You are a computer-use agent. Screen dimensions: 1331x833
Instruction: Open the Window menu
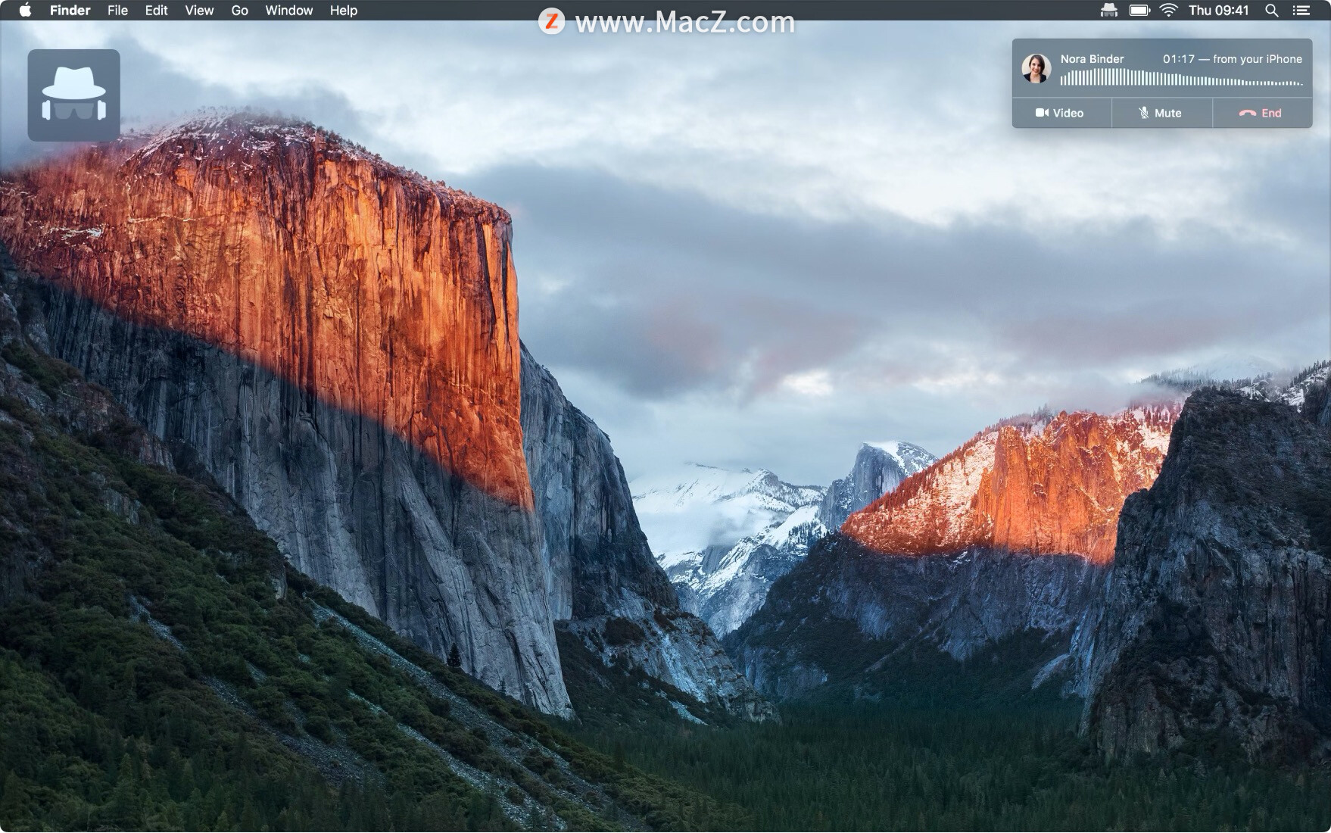coord(288,11)
